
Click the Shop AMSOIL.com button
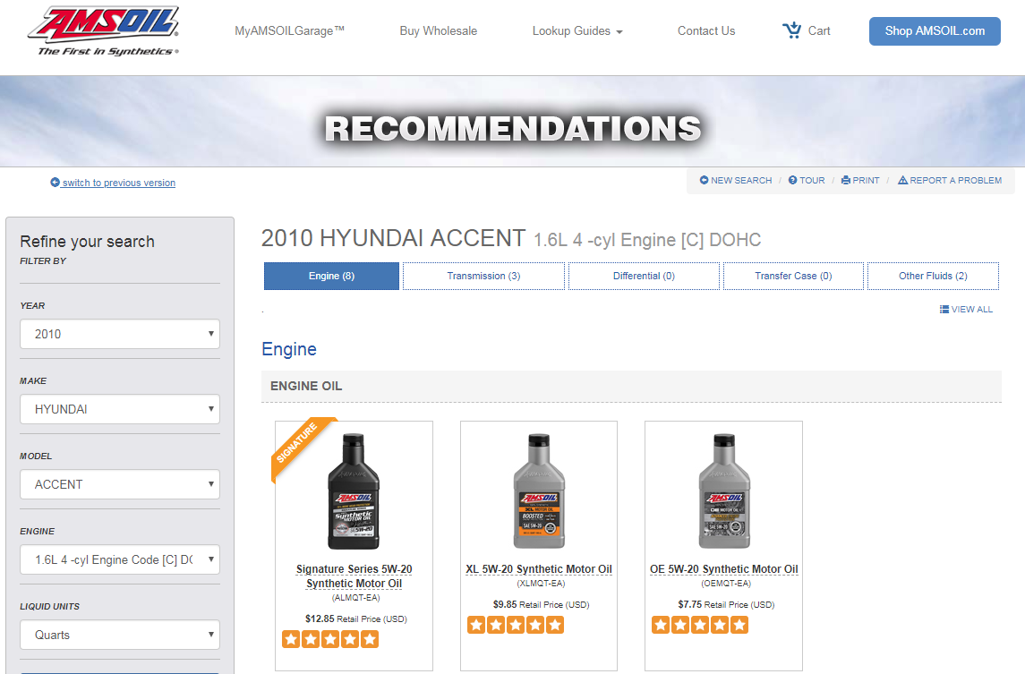point(935,31)
